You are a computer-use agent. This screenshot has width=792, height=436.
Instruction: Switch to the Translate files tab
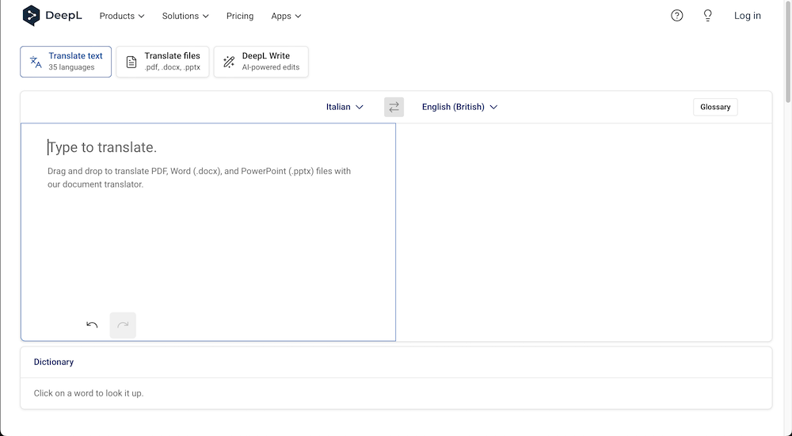point(162,62)
